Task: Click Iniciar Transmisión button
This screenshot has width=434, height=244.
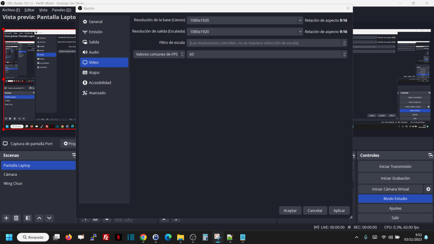Action: click(x=395, y=166)
